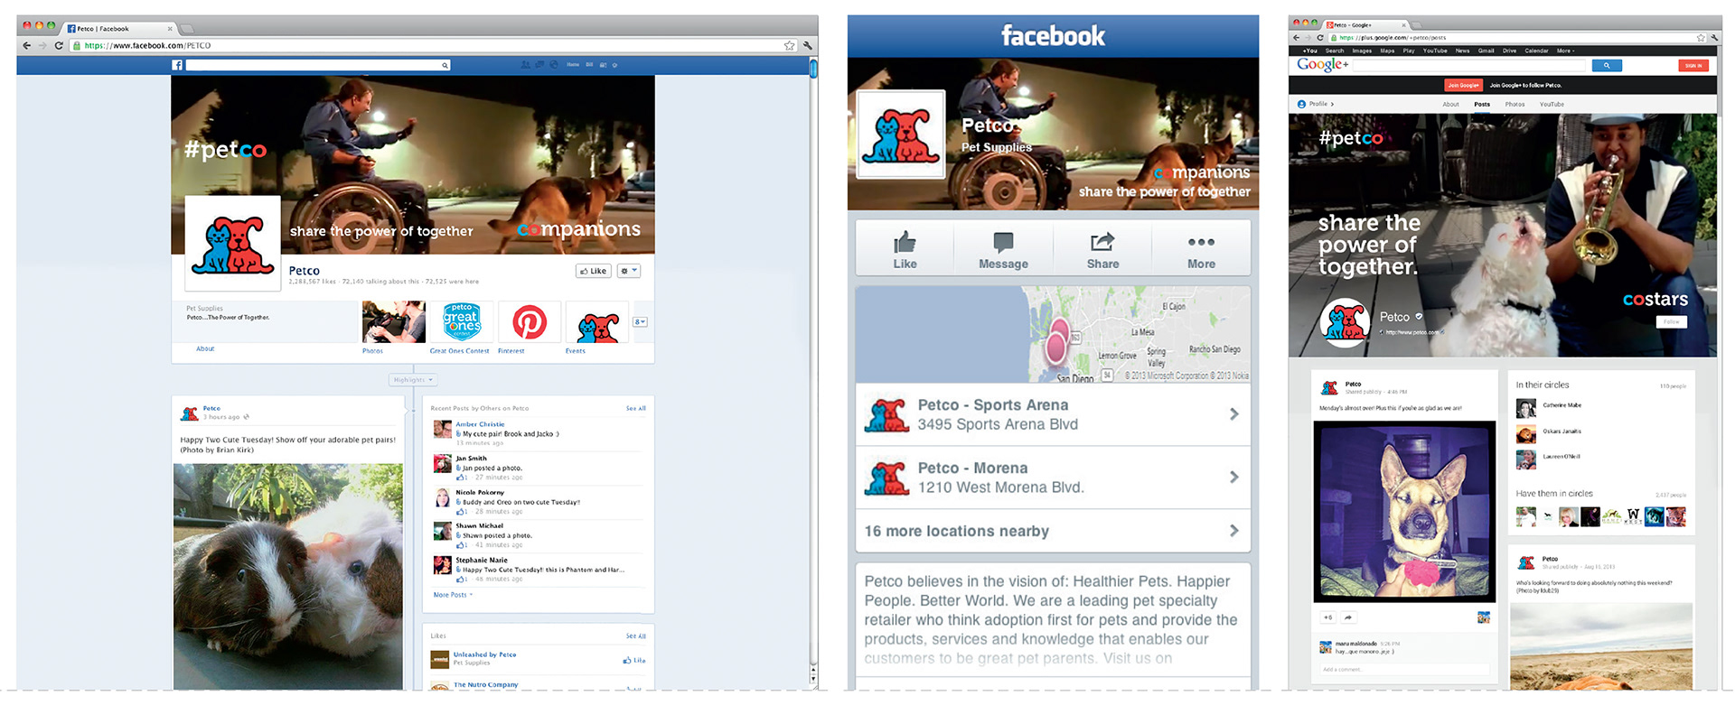1735x705 pixels.
Task: Open the Petco - Morena location chevron
Action: 1234,478
